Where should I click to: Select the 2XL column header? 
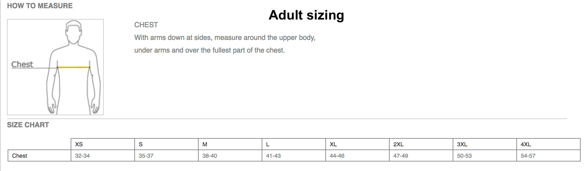(398, 144)
